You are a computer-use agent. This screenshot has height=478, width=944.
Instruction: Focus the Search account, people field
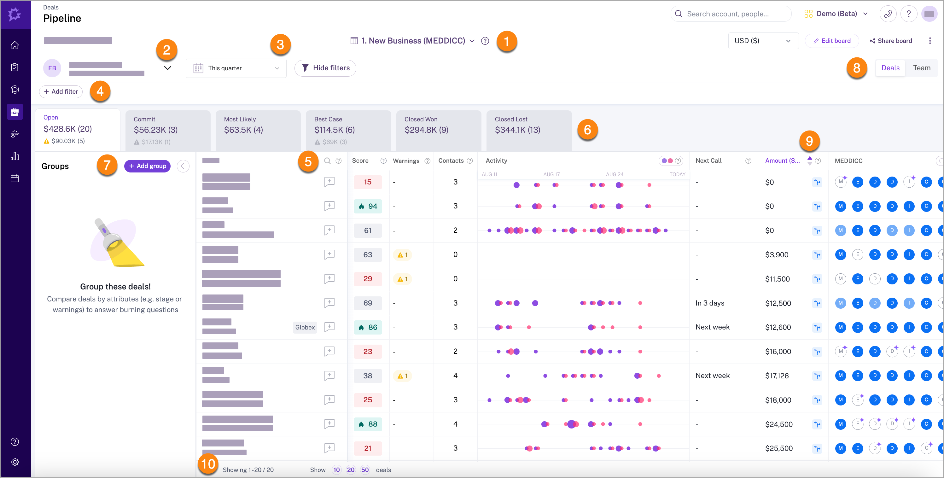(731, 14)
